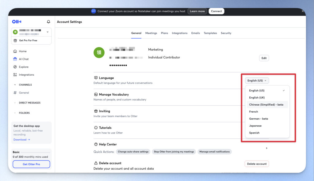Image resolution: width=314 pixels, height=181 pixels.
Task: Click the Help Center question icon
Action: coord(96,144)
